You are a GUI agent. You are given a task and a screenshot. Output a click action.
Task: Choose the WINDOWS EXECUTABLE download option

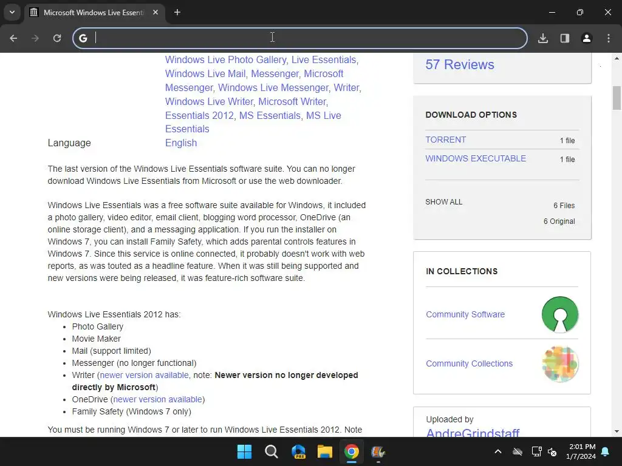tap(476, 158)
